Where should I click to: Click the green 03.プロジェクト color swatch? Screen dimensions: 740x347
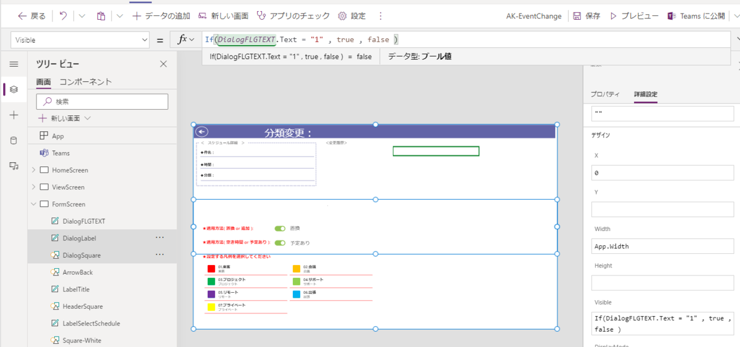pos(211,282)
